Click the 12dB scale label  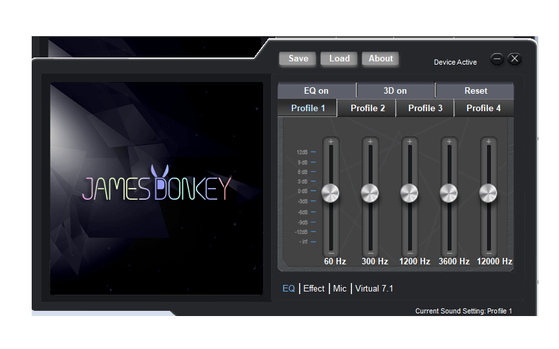(302, 152)
